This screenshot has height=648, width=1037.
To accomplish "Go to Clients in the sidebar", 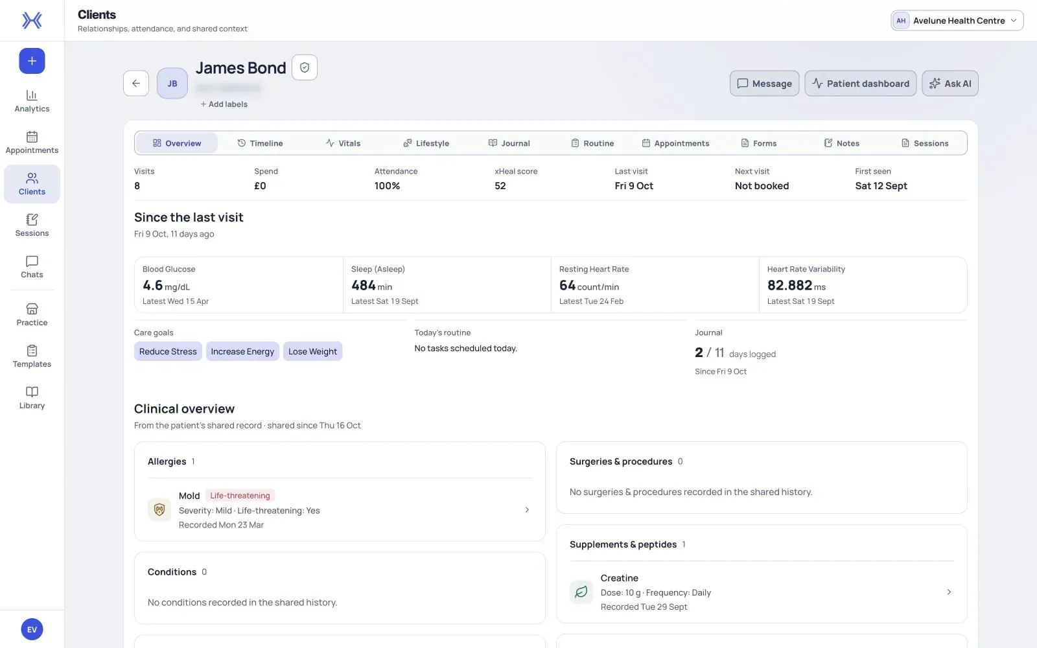I will [32, 184].
